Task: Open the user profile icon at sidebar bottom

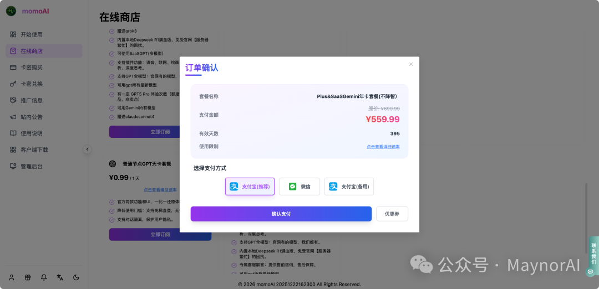Action: coord(12,277)
